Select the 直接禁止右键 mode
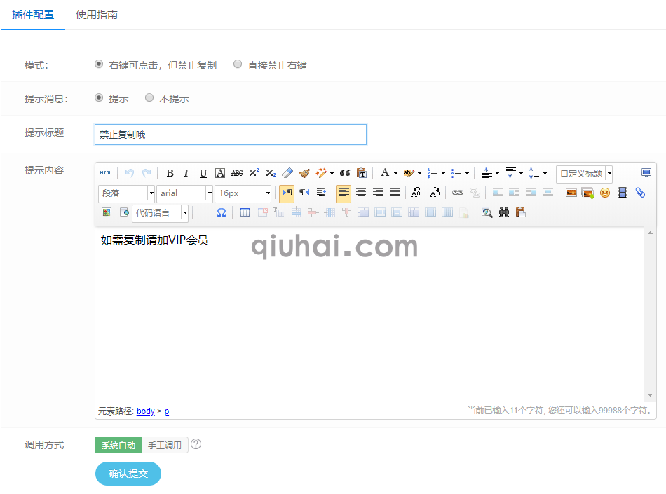The image size is (666, 494). pyautogui.click(x=238, y=64)
